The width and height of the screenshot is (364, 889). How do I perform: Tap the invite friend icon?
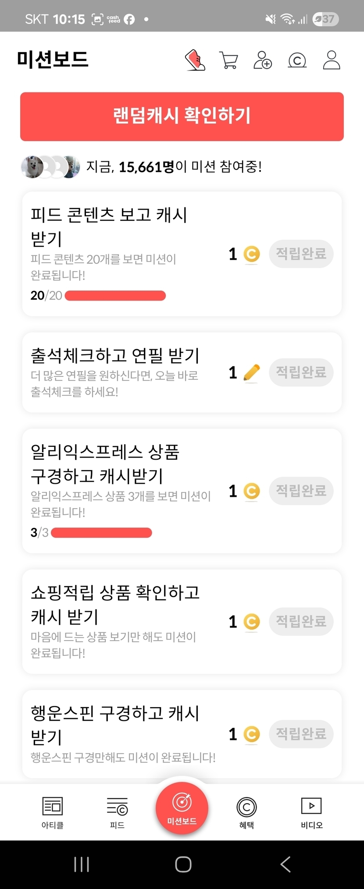[263, 60]
